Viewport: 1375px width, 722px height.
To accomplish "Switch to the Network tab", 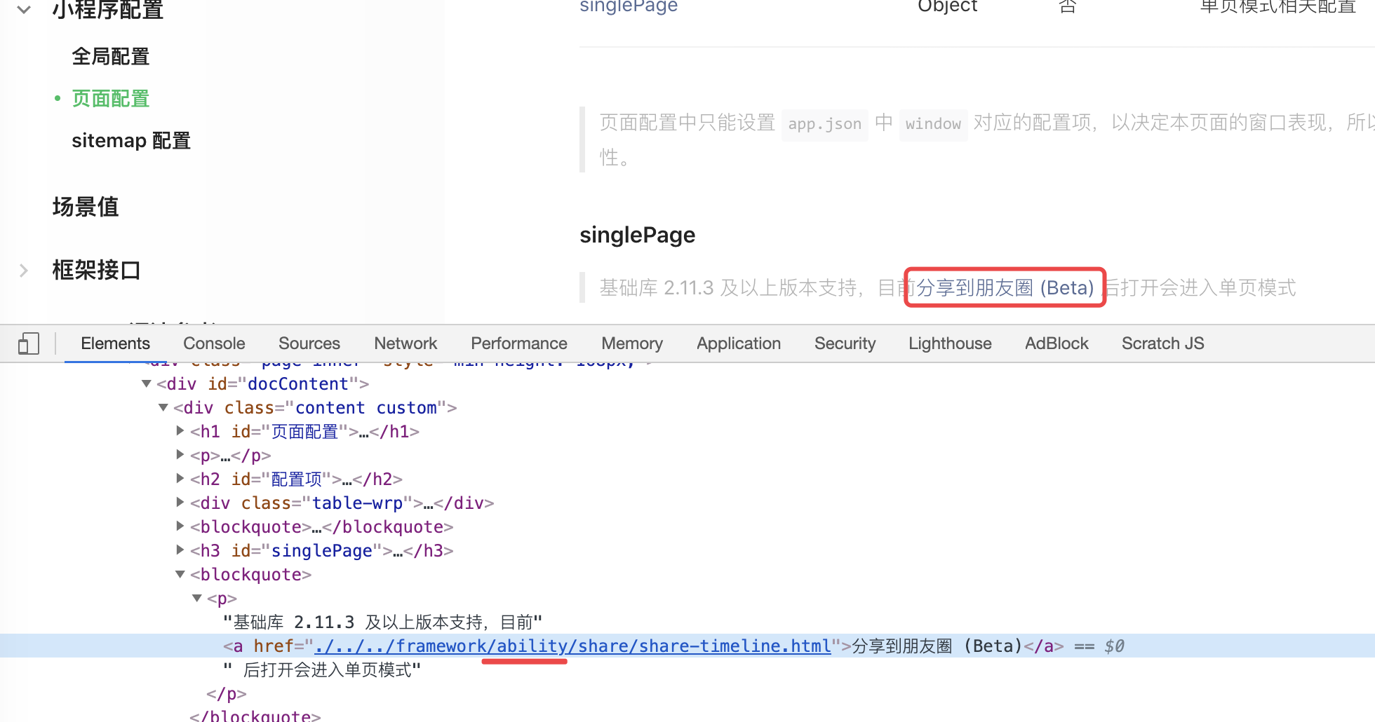I will tap(405, 343).
